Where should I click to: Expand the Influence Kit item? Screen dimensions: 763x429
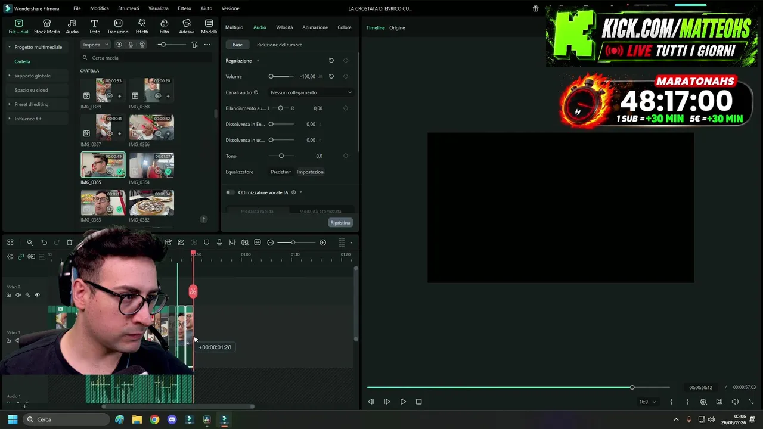tap(9, 119)
